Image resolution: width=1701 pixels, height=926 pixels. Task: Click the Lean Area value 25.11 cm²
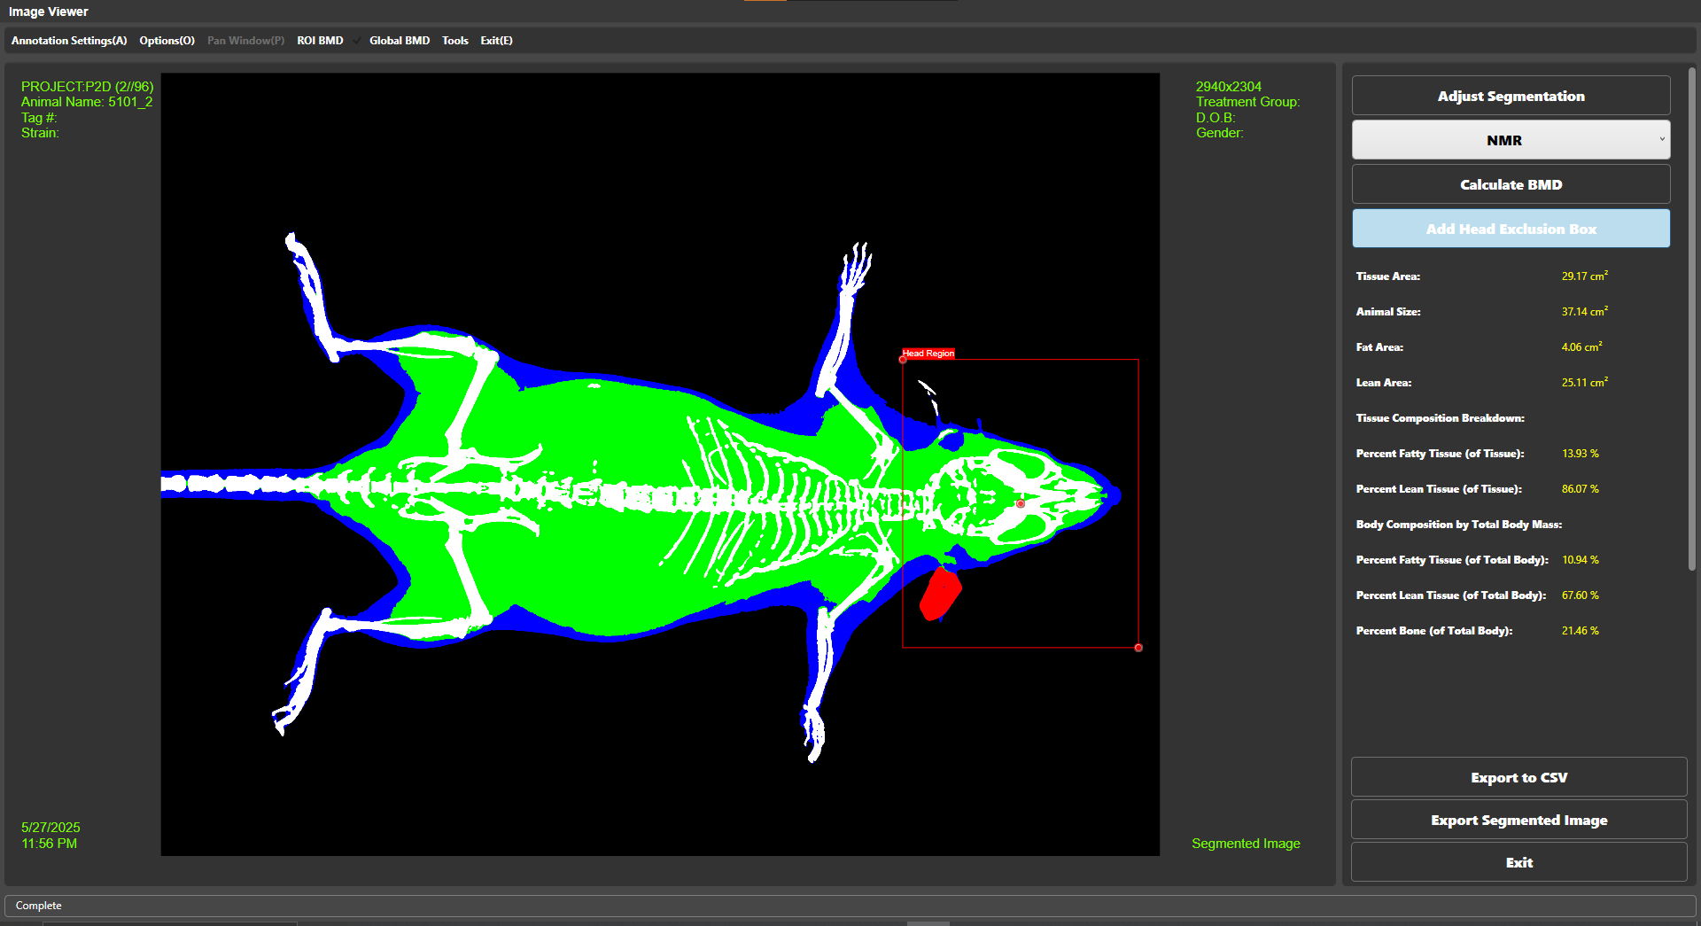1584,383
